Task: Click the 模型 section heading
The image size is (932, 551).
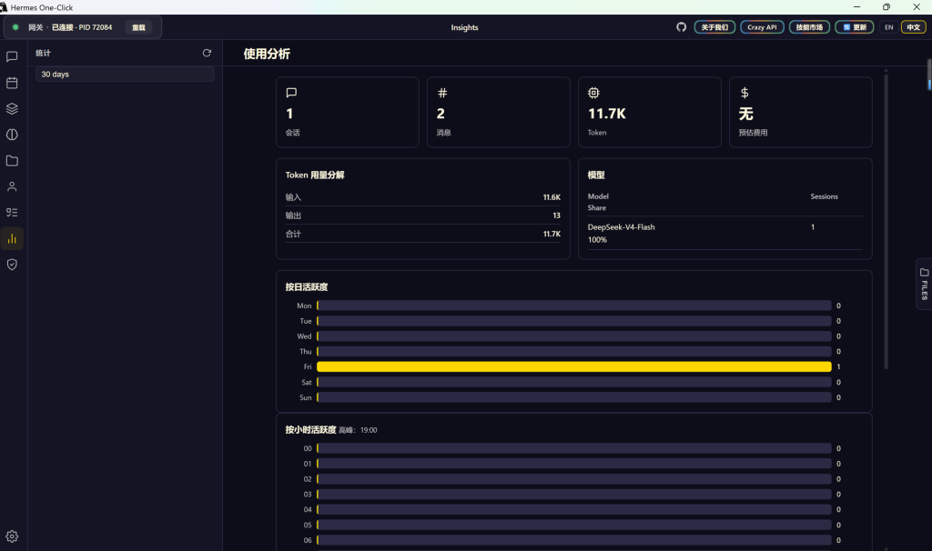Action: point(596,175)
